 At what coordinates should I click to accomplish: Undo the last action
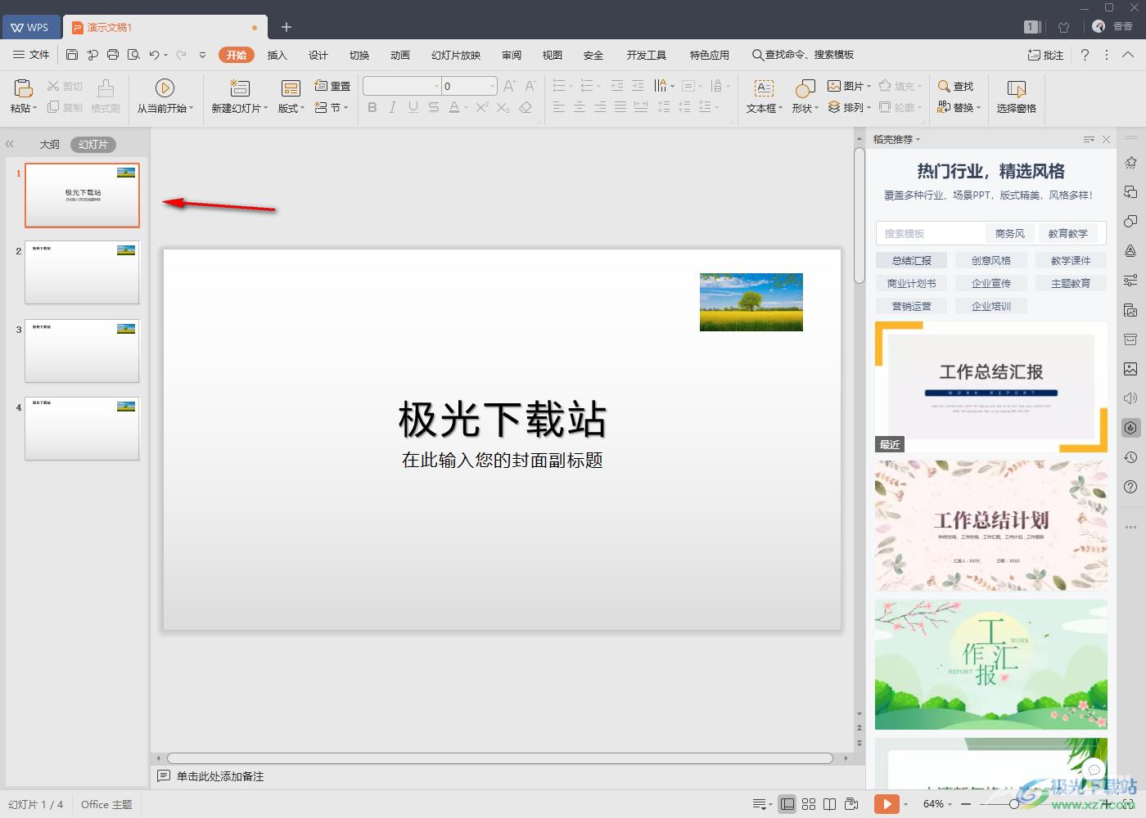(154, 55)
